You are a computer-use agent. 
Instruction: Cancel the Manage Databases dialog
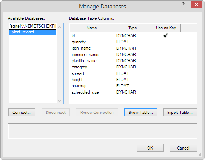183,148
